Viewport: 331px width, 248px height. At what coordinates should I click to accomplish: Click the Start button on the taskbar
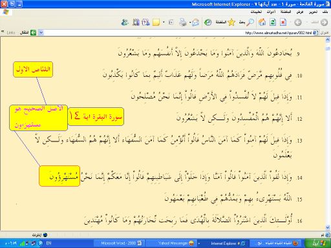(318, 243)
